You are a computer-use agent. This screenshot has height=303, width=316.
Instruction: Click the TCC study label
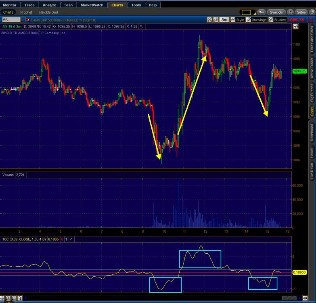(24, 239)
